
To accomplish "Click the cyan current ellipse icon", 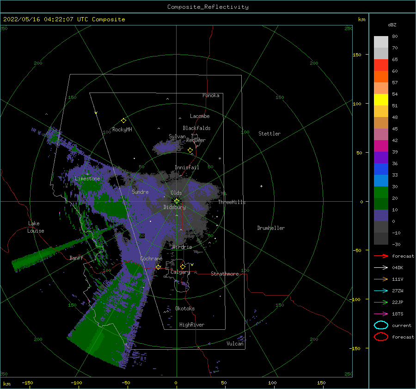I will pyautogui.click(x=381, y=325).
